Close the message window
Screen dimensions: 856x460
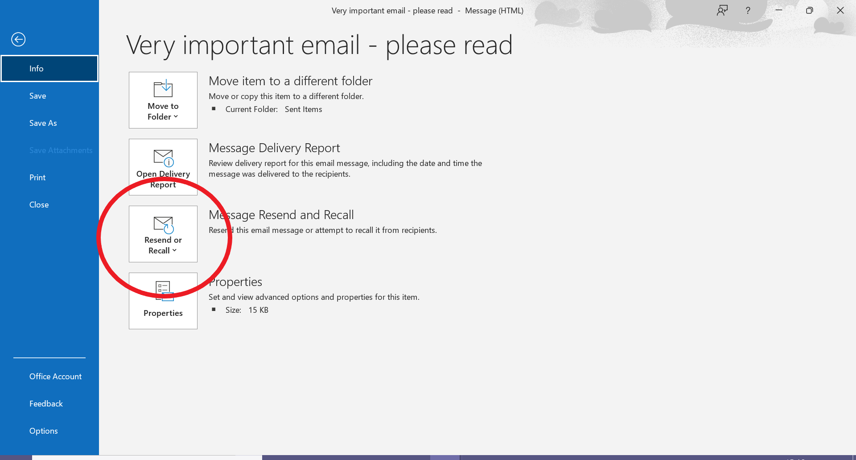(840, 10)
